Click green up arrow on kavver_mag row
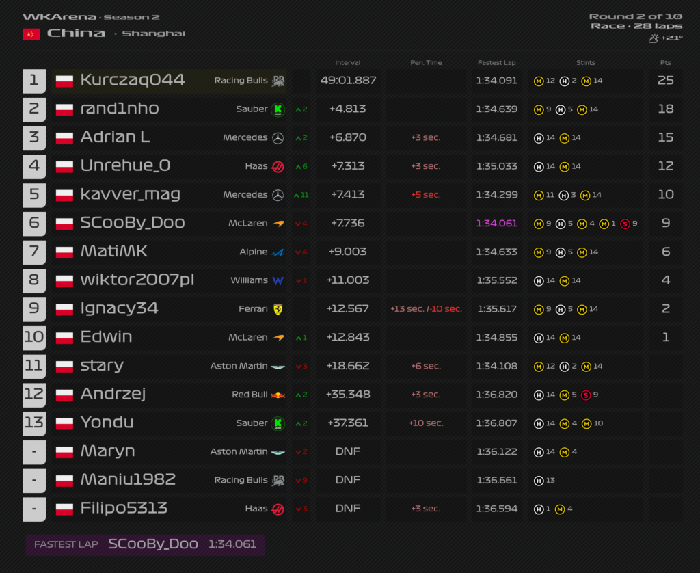The width and height of the screenshot is (700, 573). coord(297,195)
